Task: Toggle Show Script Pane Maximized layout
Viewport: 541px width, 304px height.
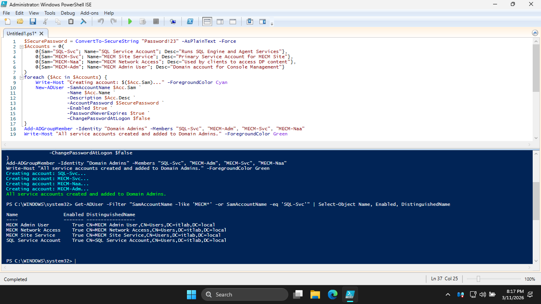Action: pyautogui.click(x=233, y=21)
